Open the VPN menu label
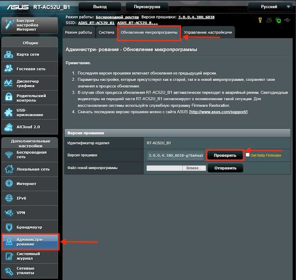 coord(21,213)
